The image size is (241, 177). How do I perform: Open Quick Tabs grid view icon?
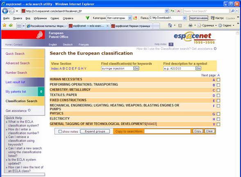pos(19,26)
